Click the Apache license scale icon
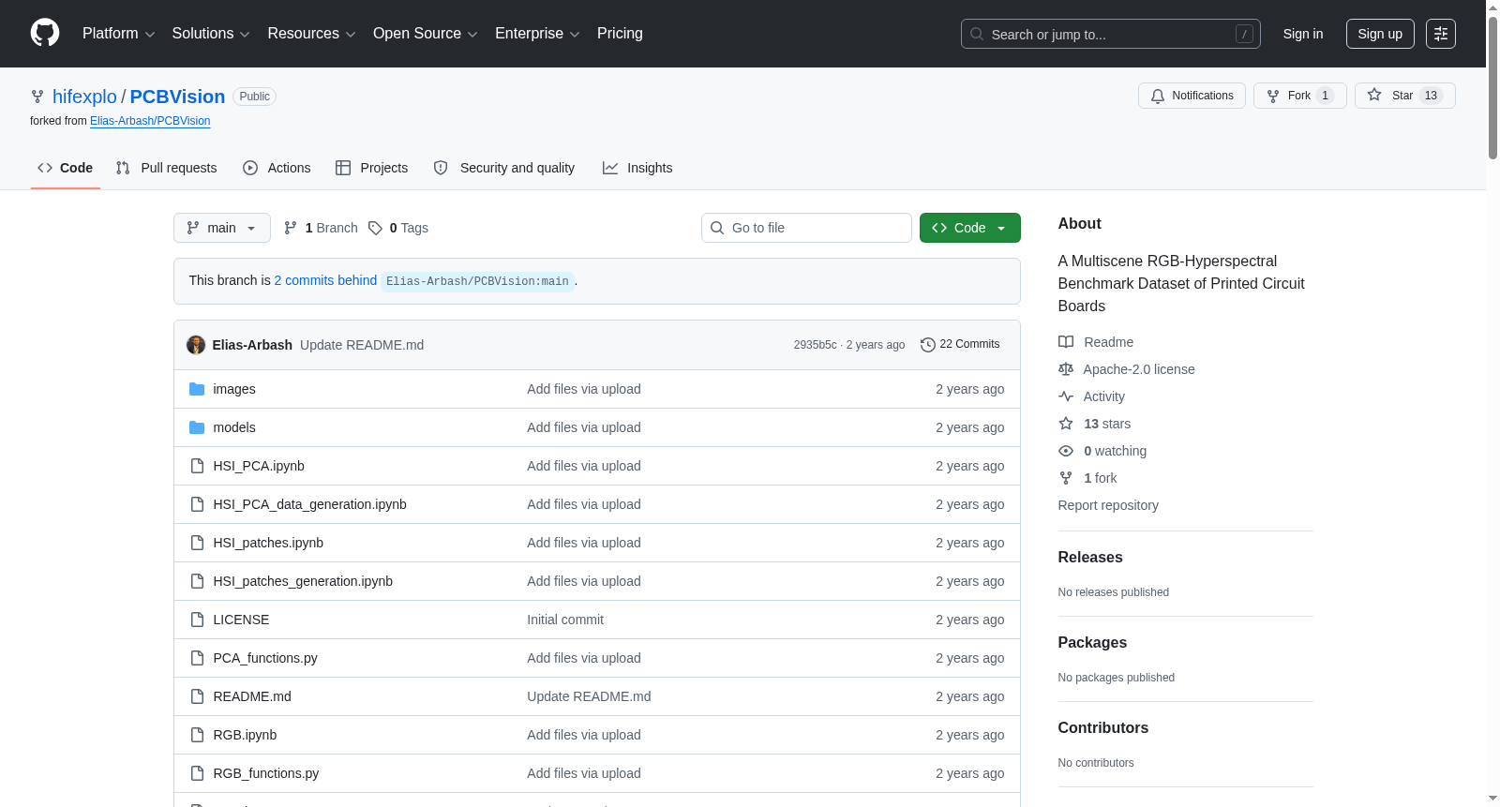 click(x=1066, y=369)
